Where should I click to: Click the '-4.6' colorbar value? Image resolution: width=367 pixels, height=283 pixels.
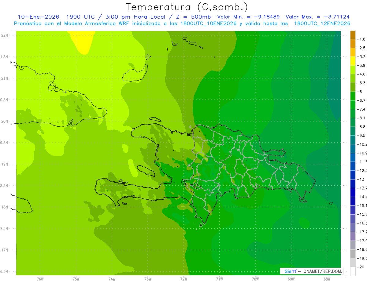[361, 74]
